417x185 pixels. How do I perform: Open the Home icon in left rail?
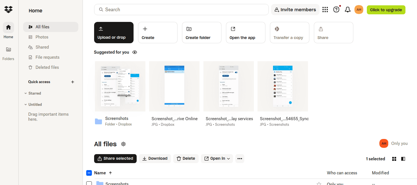(8, 27)
